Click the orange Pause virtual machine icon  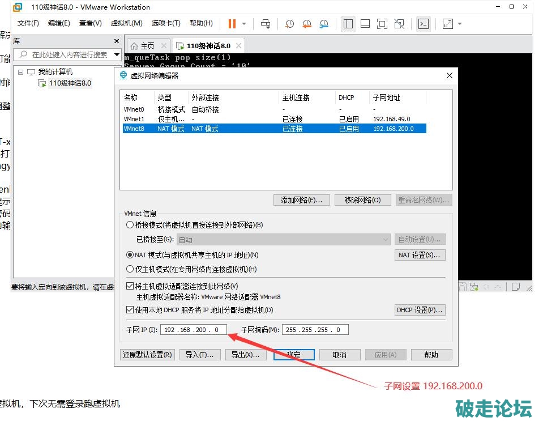(232, 24)
